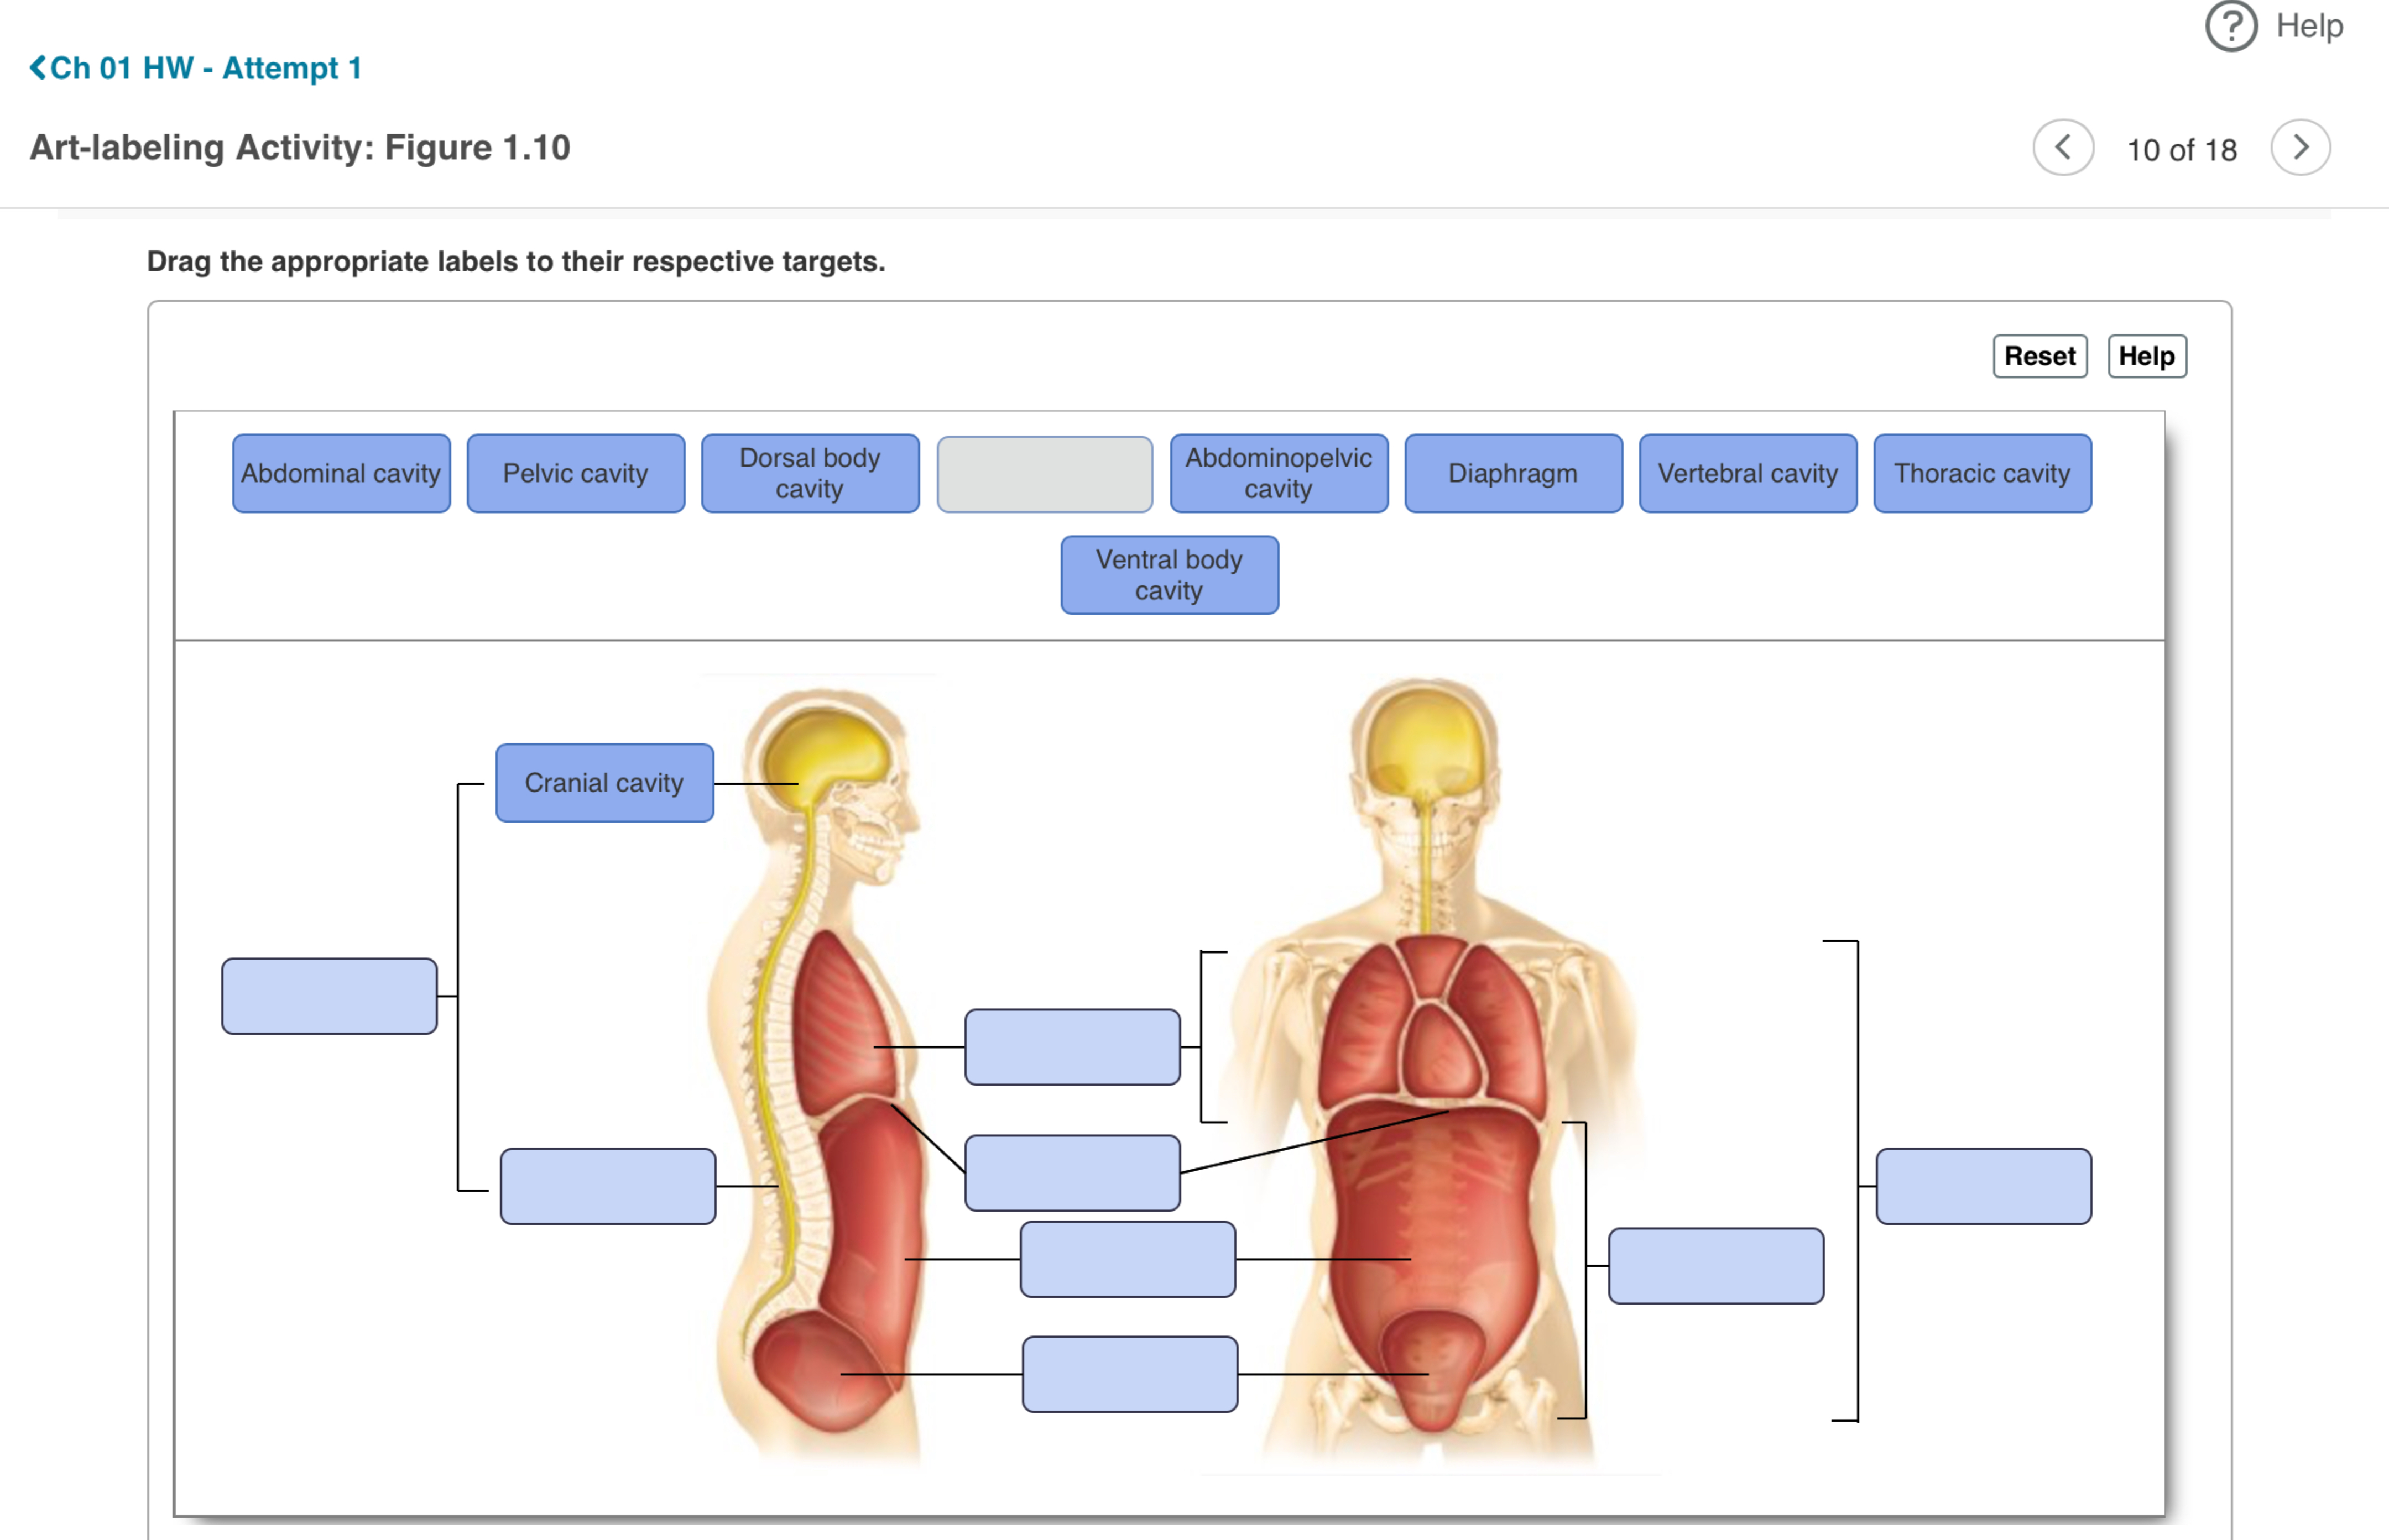Select the Pelvic cavity label
This screenshot has height=1540, width=2389.
click(x=575, y=473)
